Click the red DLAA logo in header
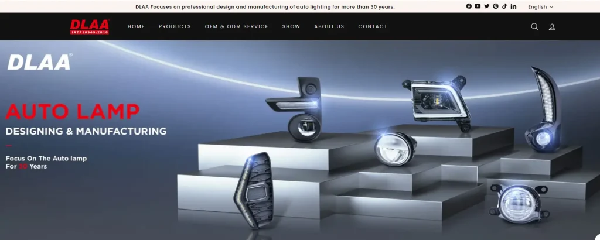Viewport: 600px width, 240px height. (x=90, y=26)
